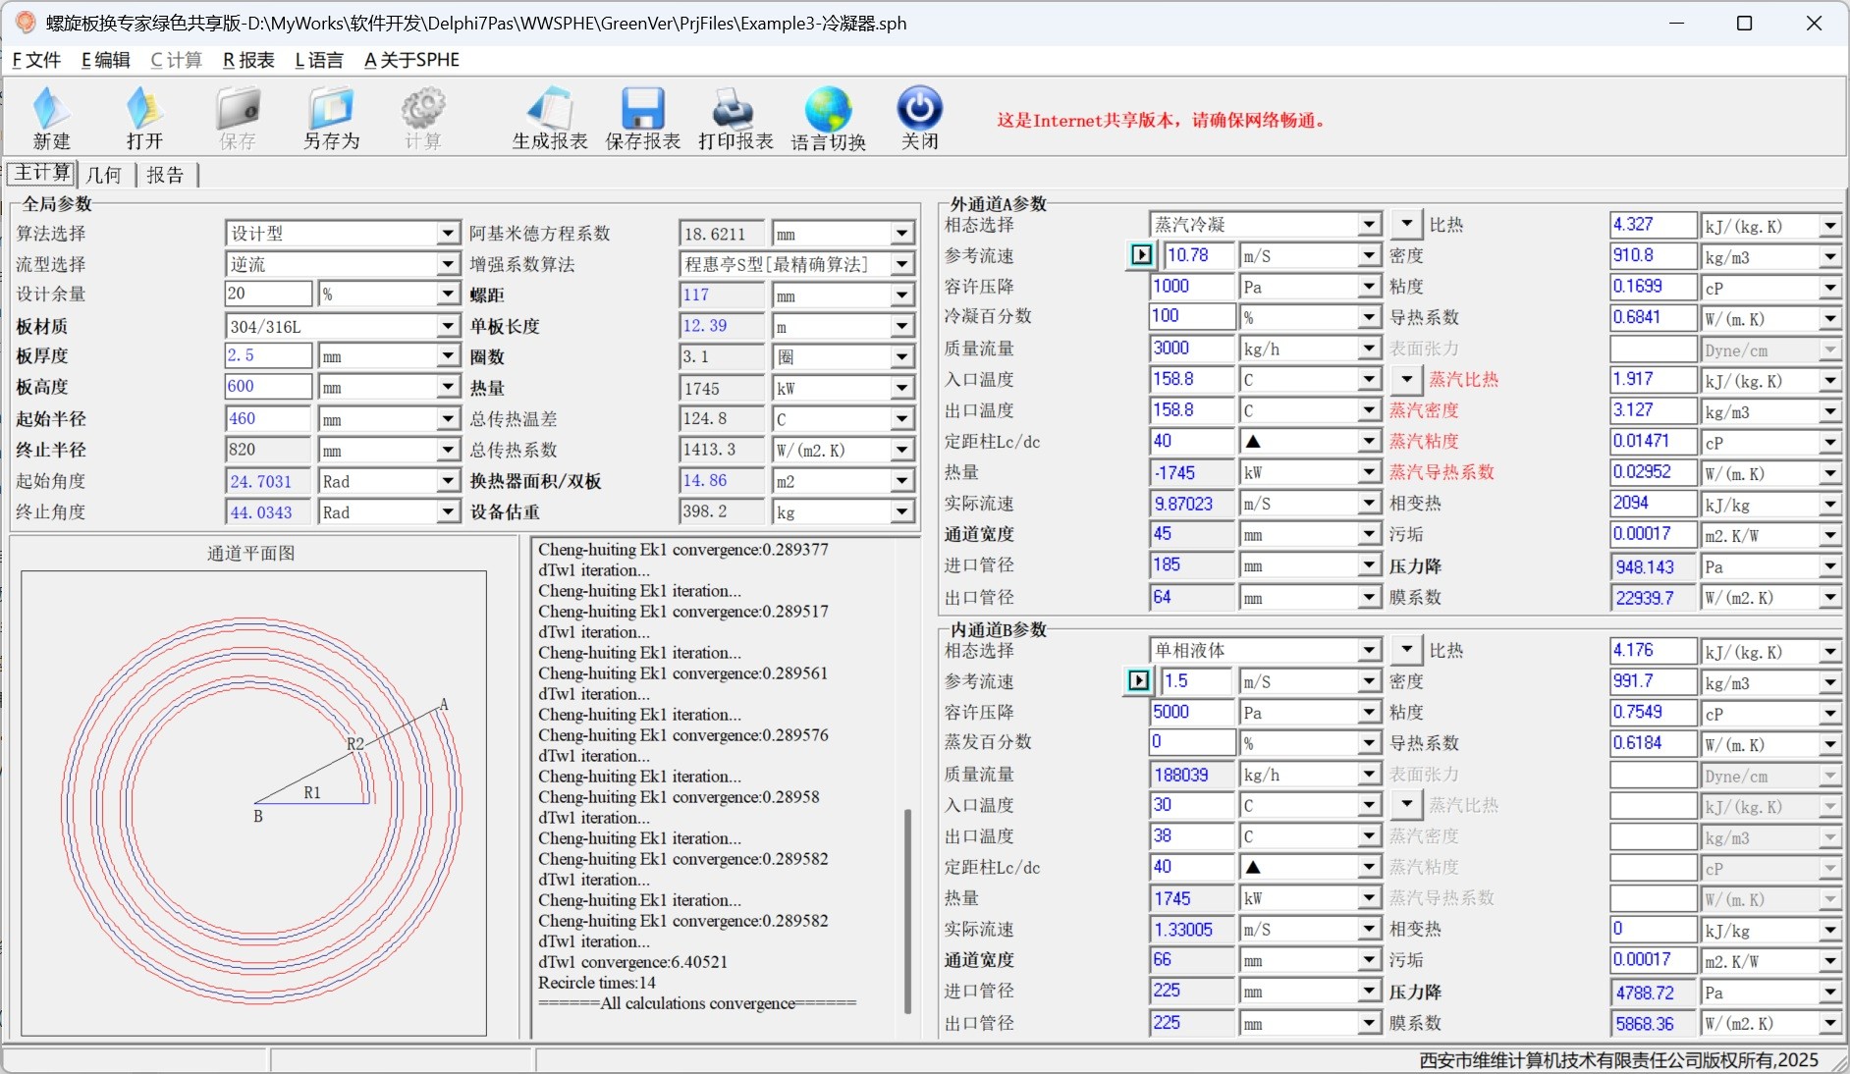The width and height of the screenshot is (1850, 1074).
Task: Open channel A 定距柱Lc/dc triangle dropdown
Action: click(x=1369, y=442)
